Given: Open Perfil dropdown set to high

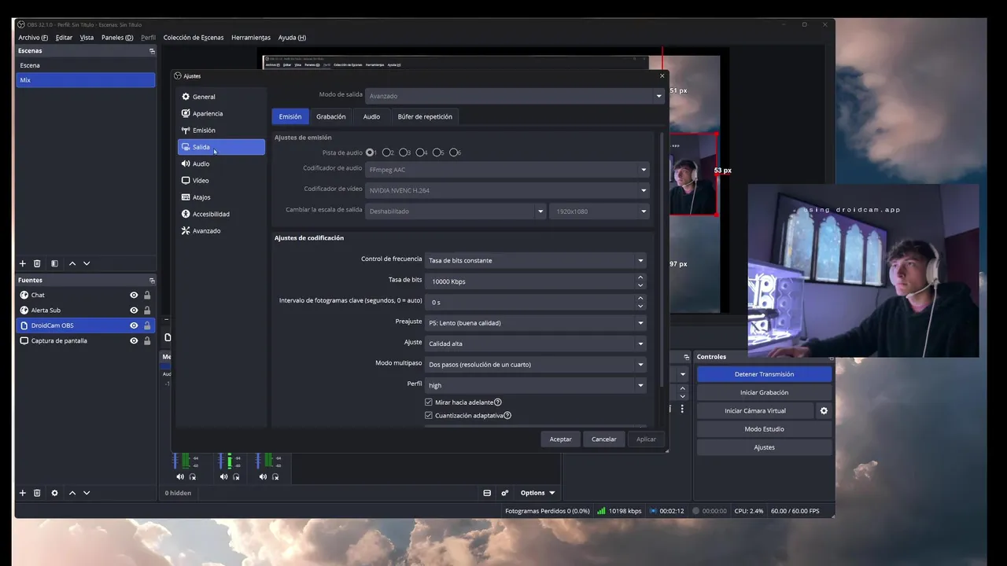Looking at the screenshot, I should click(536, 385).
